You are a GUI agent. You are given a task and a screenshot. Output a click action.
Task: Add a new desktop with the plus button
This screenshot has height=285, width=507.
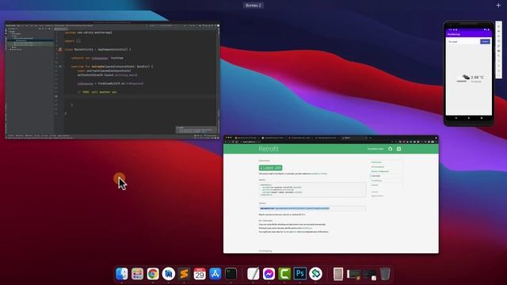pyautogui.click(x=498, y=6)
